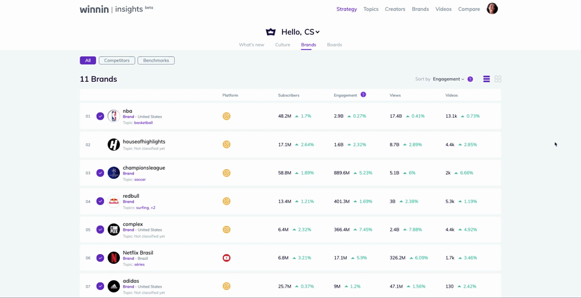Open the Compare menu

[x=468, y=9]
